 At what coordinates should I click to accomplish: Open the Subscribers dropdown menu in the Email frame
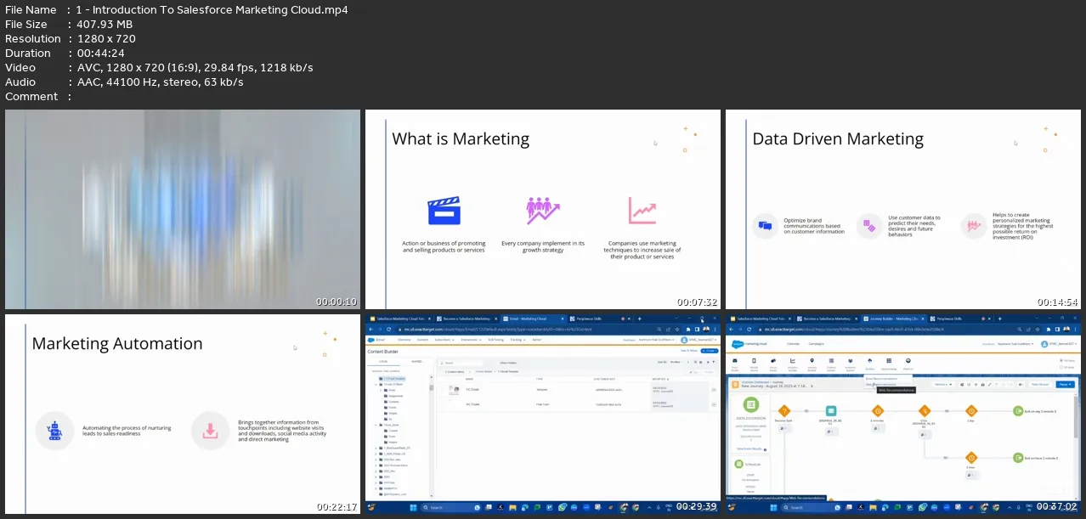(444, 340)
